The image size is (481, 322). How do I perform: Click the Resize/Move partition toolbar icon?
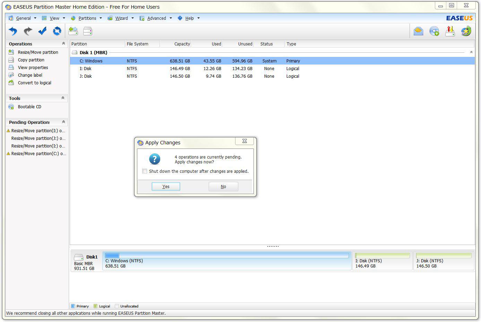(x=73, y=31)
